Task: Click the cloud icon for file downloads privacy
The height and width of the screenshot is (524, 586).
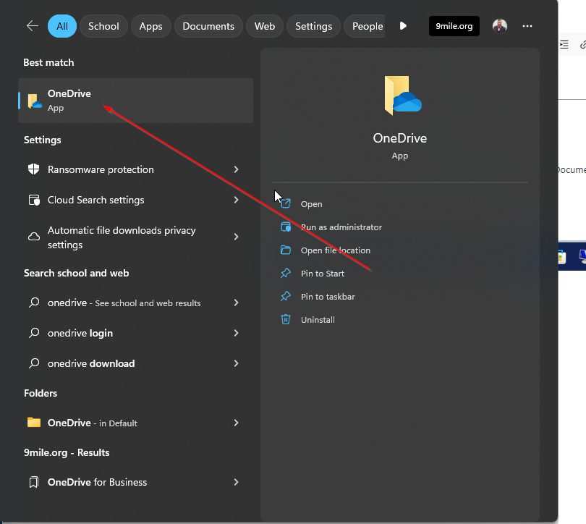Action: pos(34,237)
